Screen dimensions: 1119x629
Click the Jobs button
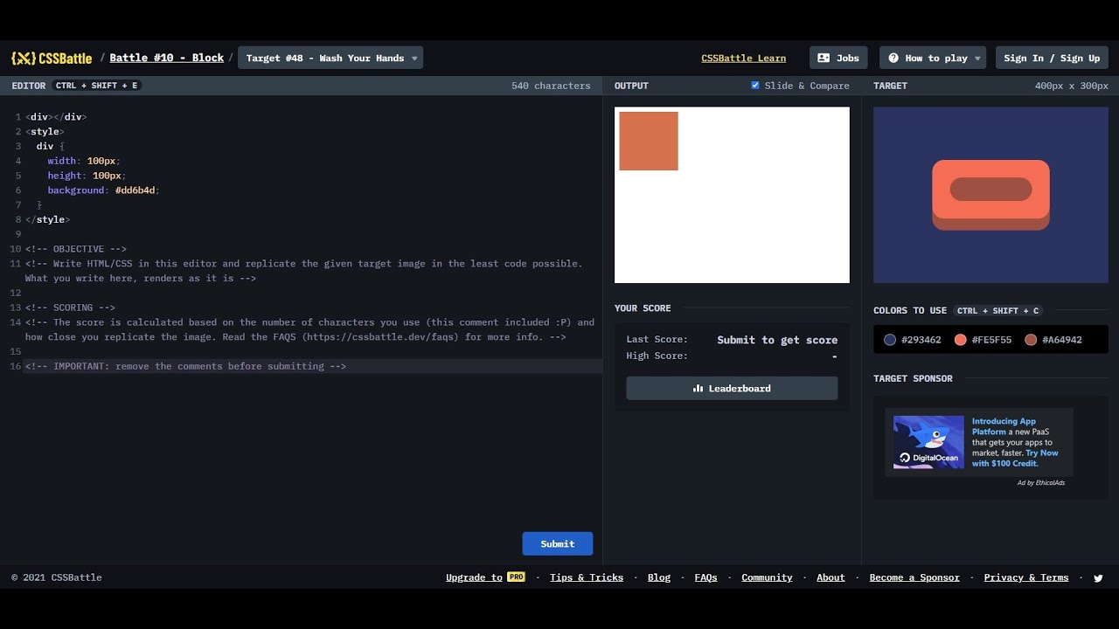click(838, 59)
